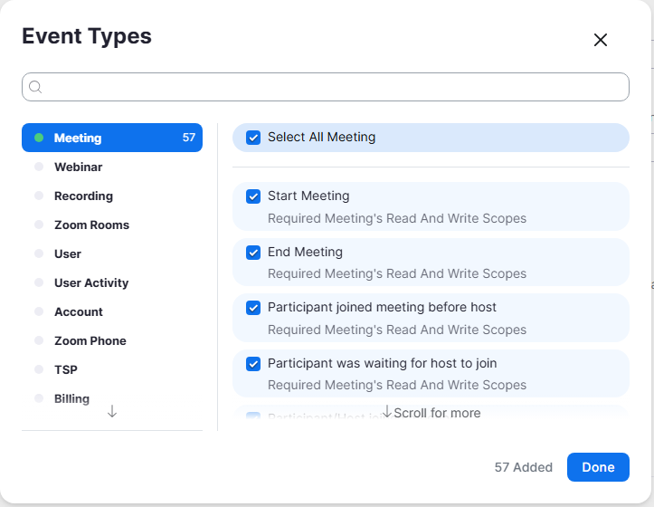
Task: Uncheck the End Meeting checkbox
Action: click(253, 253)
